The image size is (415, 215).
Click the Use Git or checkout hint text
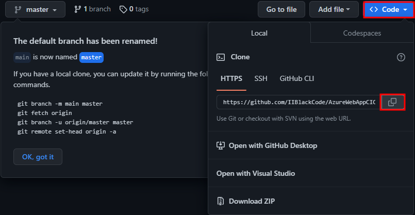(x=284, y=119)
